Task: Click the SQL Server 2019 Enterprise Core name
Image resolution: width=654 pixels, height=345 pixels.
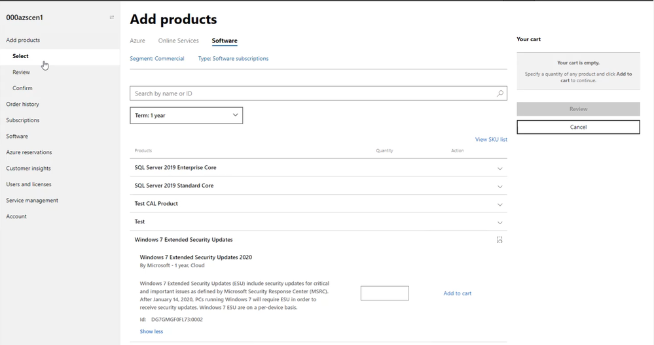Action: [x=175, y=167]
